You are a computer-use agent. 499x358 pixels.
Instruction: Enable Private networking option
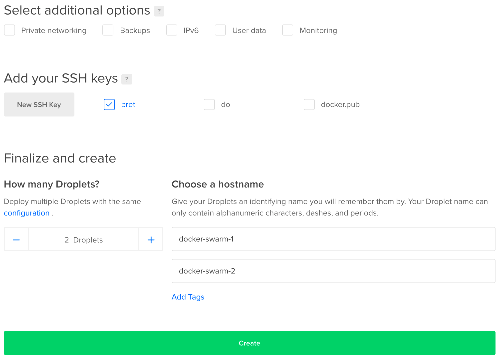[x=9, y=30]
